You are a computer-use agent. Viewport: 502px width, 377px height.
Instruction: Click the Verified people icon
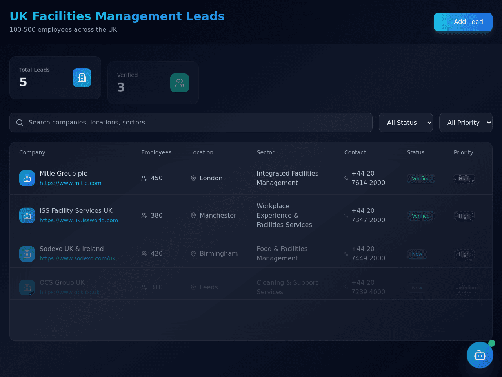(180, 83)
